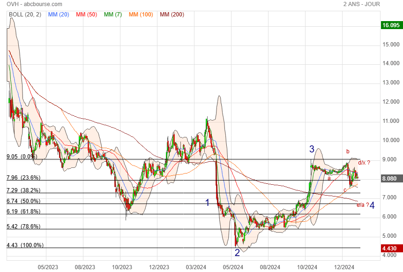The image size is (403, 272).
Task: Click the 13.000 price axis label
Action: click(x=391, y=83)
